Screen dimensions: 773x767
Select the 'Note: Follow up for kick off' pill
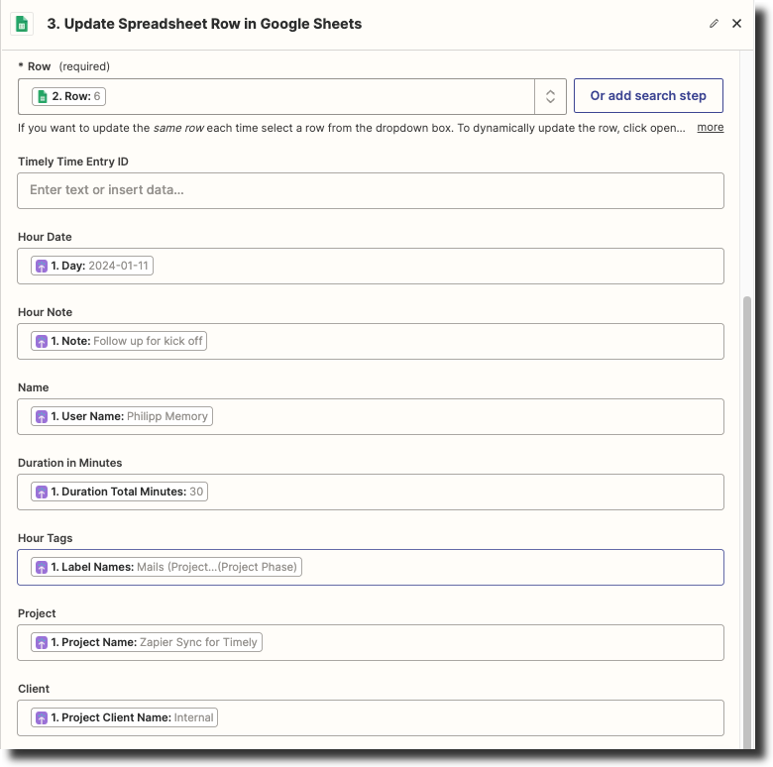pyautogui.click(x=119, y=342)
